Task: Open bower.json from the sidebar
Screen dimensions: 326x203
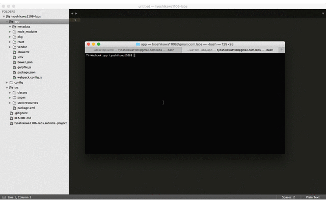Action: point(25,62)
